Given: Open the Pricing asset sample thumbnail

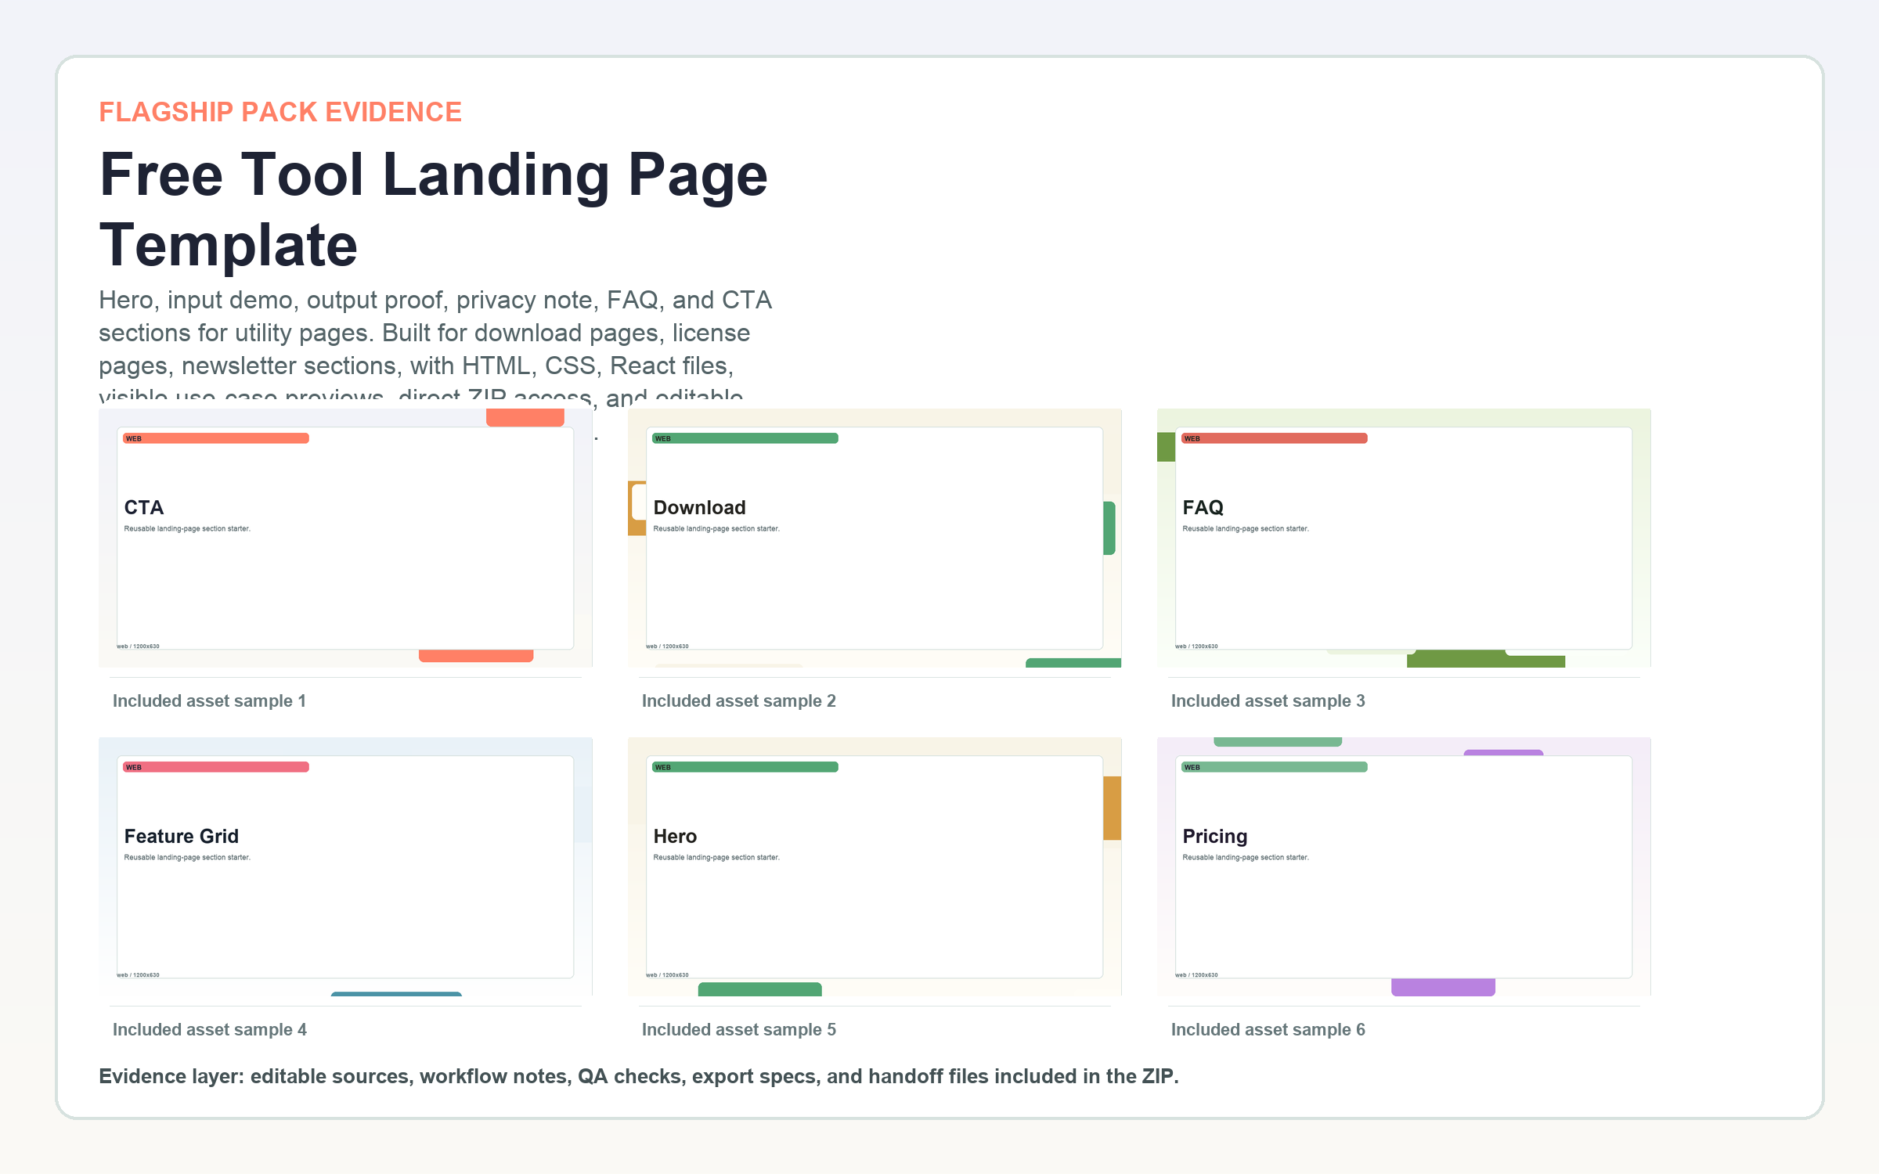Looking at the screenshot, I should click(1404, 866).
